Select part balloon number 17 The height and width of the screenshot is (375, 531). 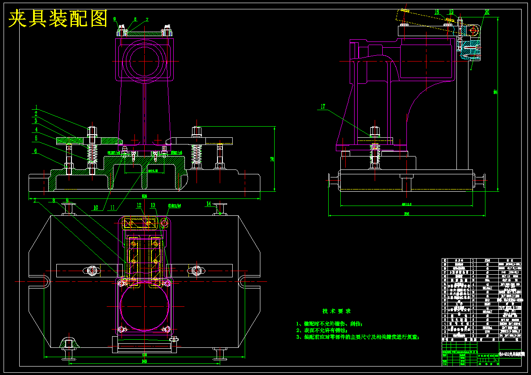[323, 107]
